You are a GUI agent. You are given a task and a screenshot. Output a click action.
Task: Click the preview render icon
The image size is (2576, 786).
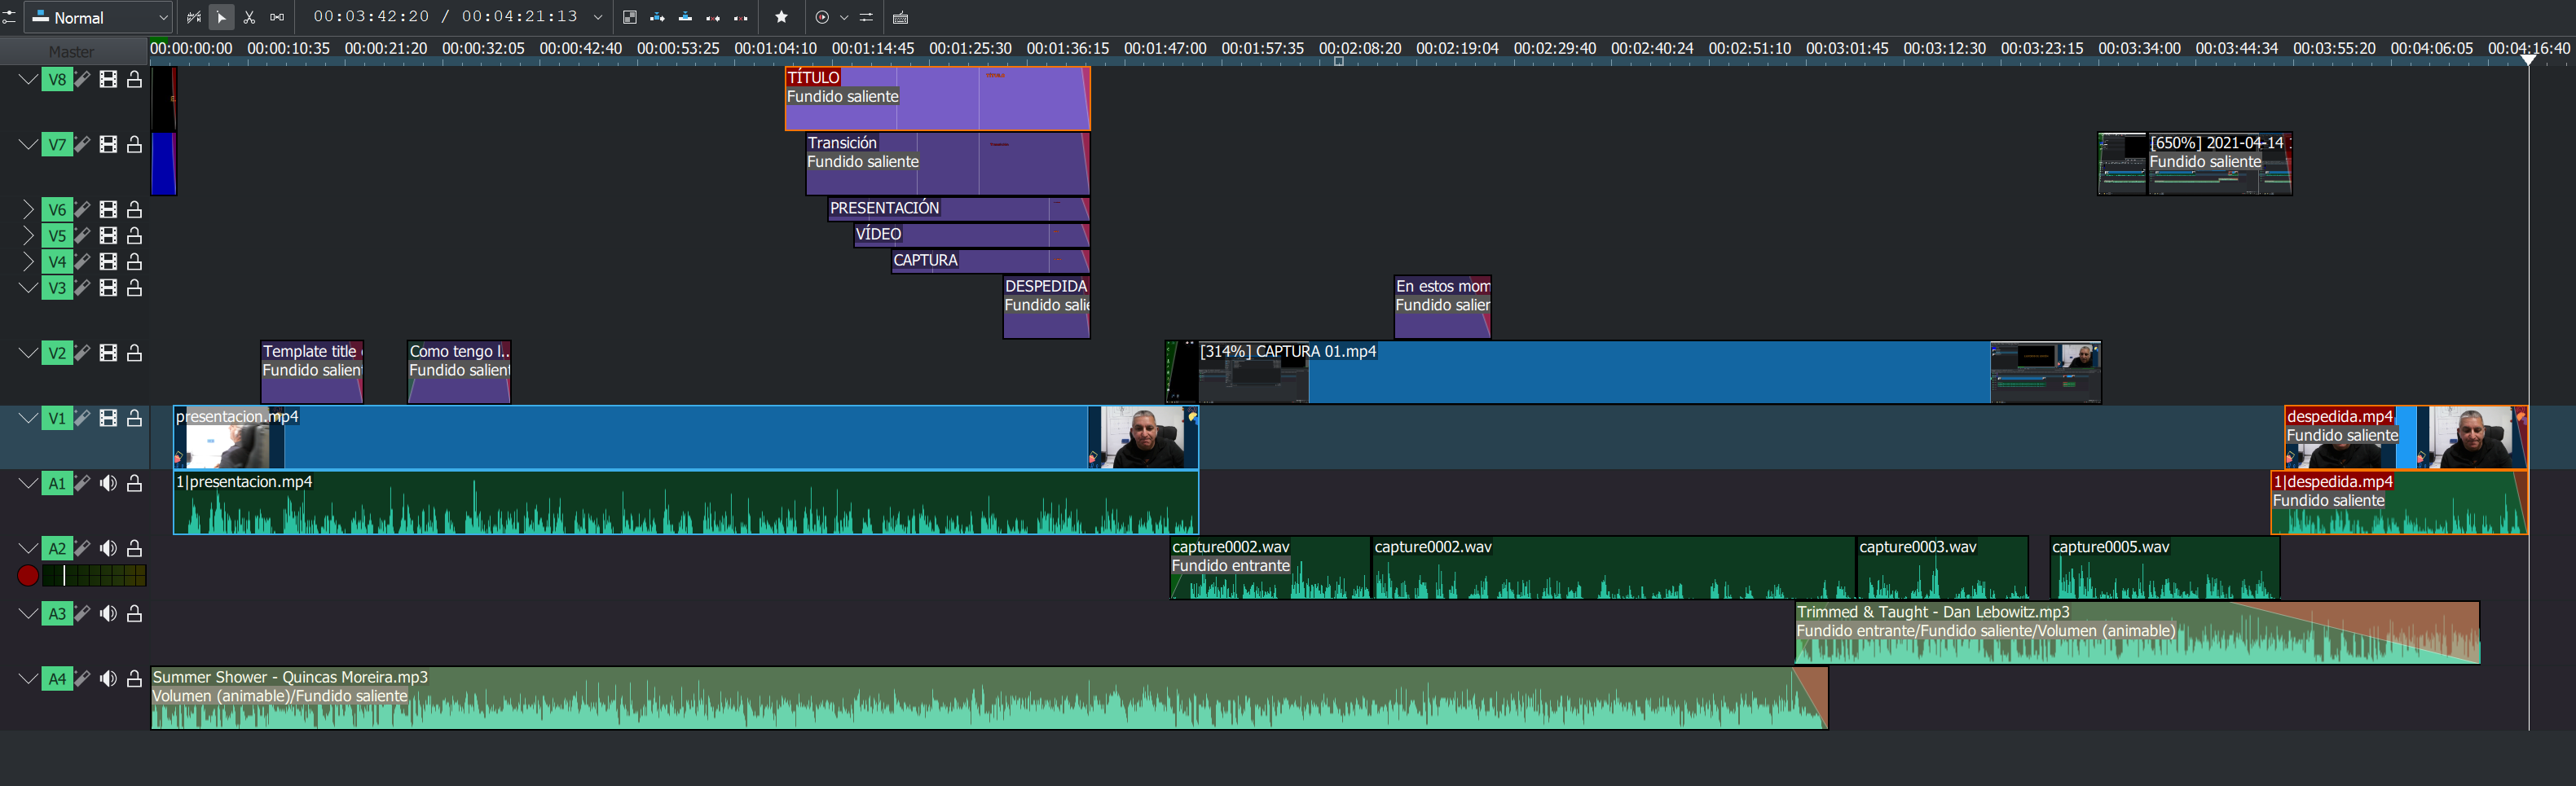pos(822,17)
